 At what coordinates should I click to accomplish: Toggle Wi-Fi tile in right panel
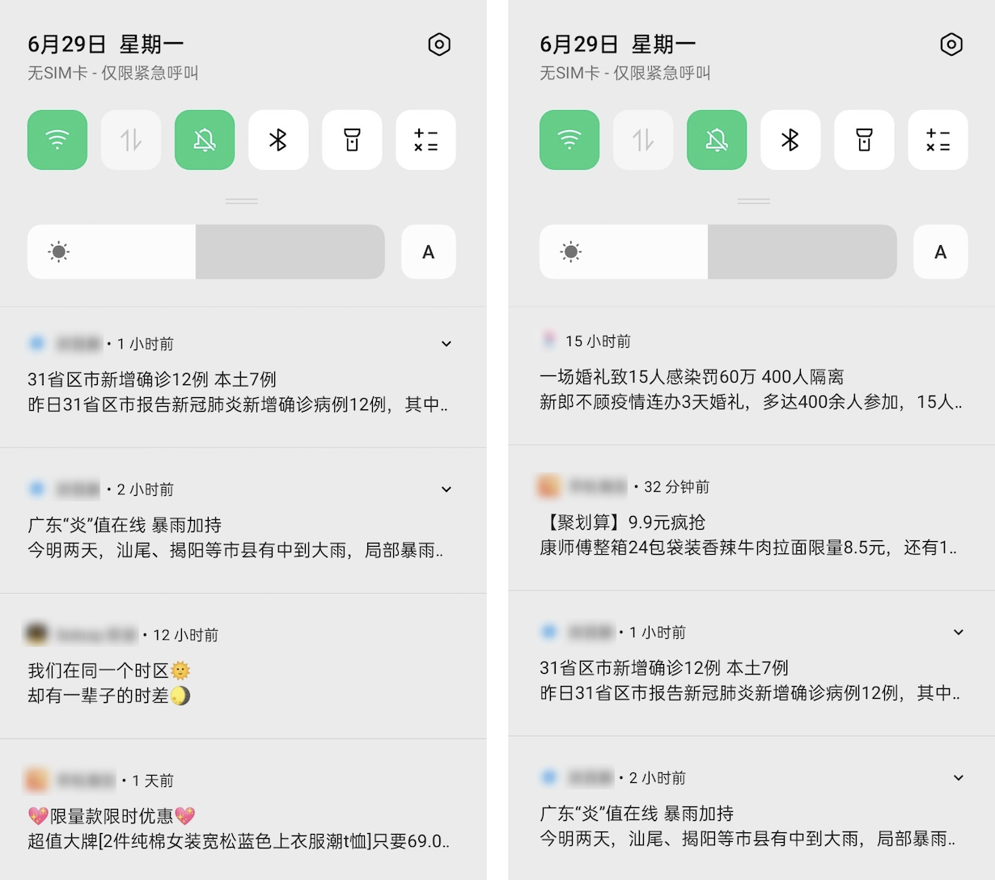[569, 140]
